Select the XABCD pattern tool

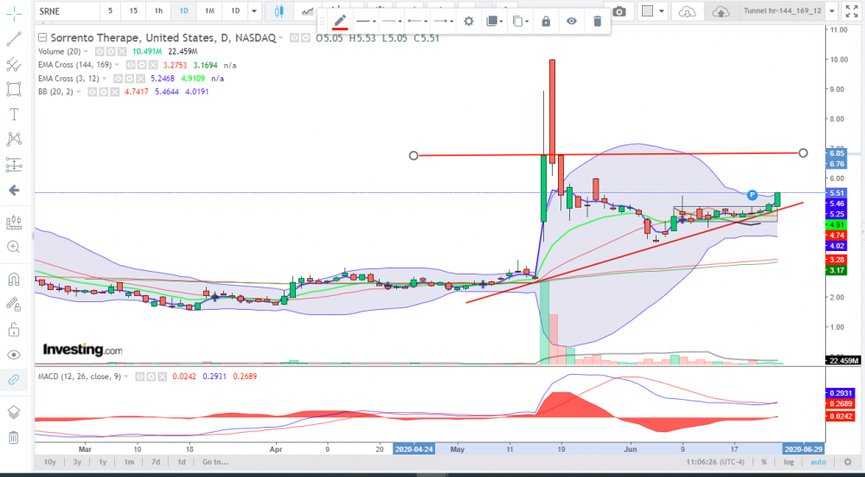(x=14, y=139)
